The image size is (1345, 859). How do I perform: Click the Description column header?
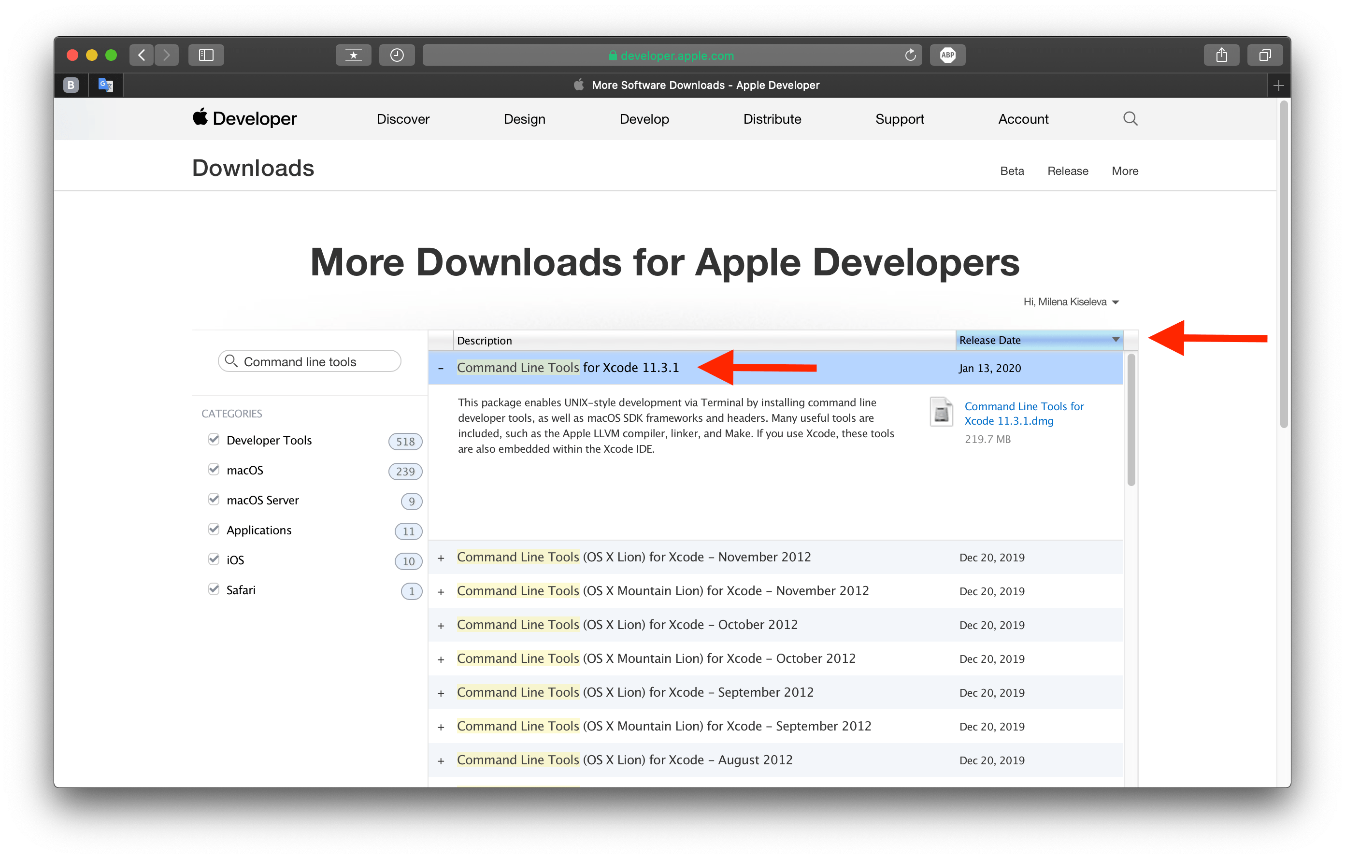(x=704, y=340)
